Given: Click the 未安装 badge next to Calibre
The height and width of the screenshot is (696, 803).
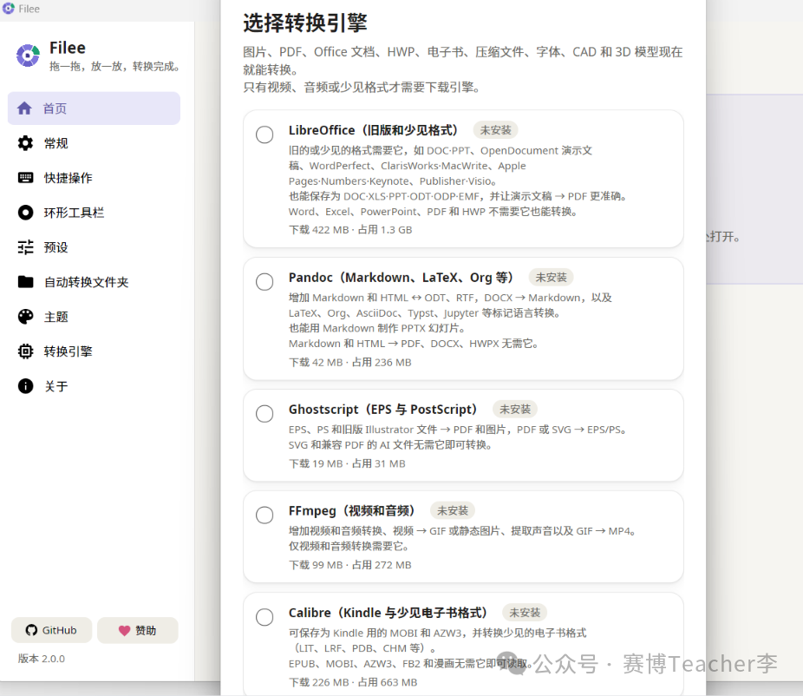Looking at the screenshot, I should point(525,613).
